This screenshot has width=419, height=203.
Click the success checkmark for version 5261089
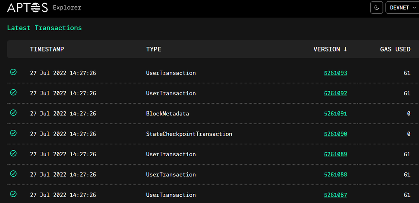(x=13, y=154)
